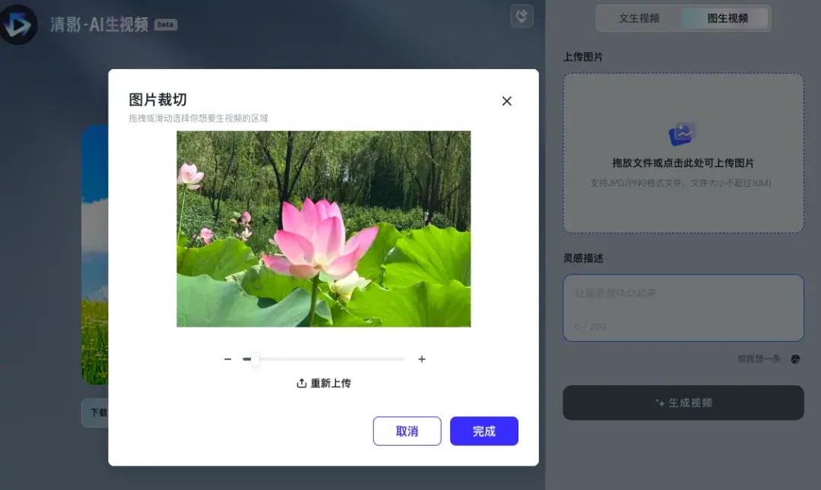This screenshot has height=490, width=821.
Task: Click the beta badge beside the title
Action: pyautogui.click(x=166, y=24)
